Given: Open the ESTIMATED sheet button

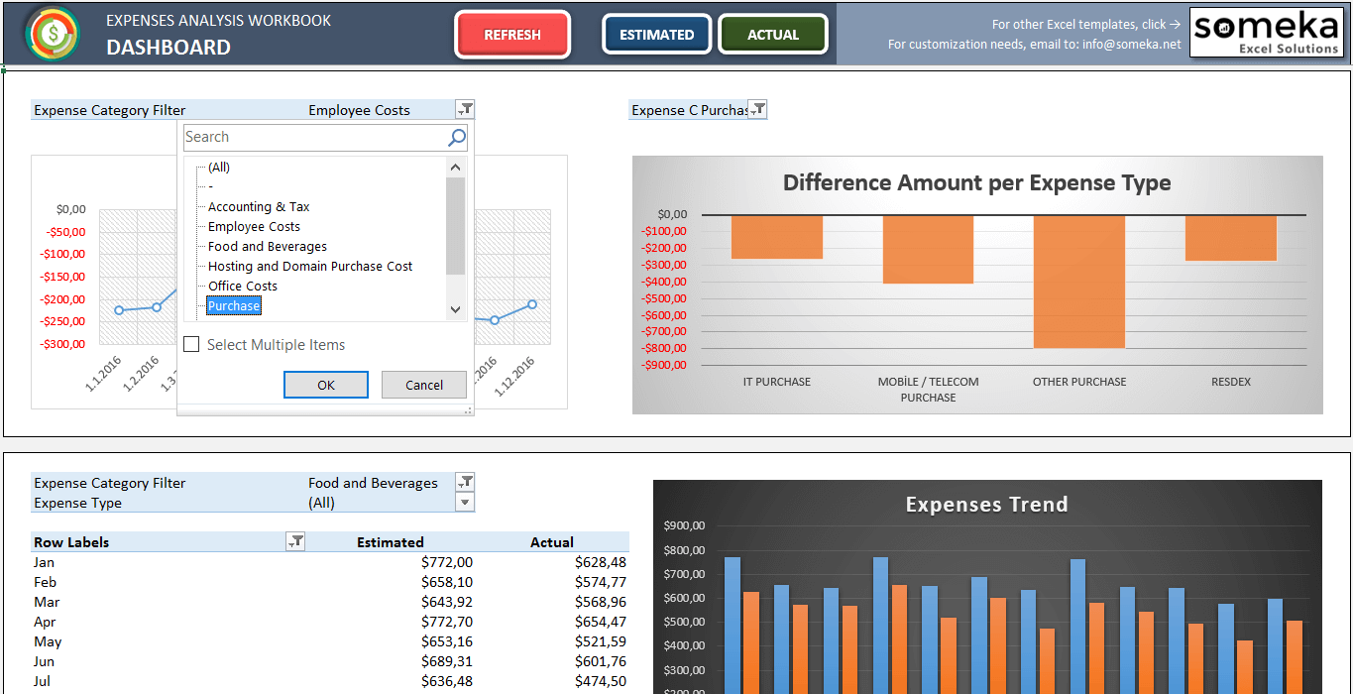Looking at the screenshot, I should coord(656,35).
